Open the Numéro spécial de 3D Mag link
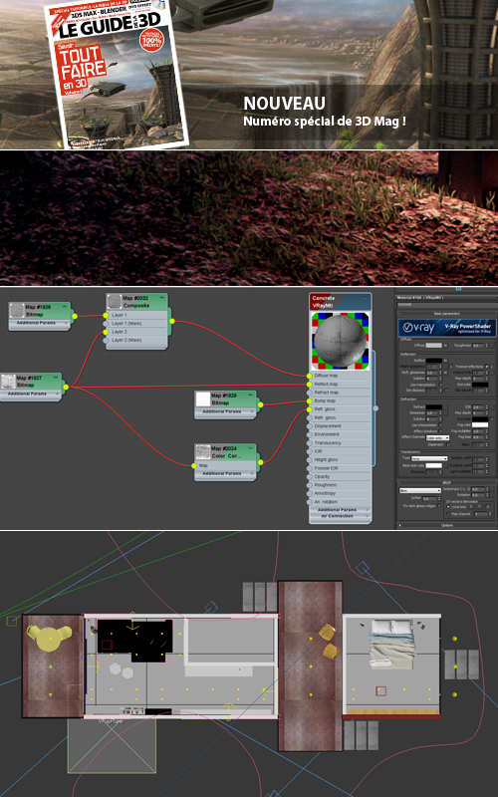498x797 pixels. 325,122
